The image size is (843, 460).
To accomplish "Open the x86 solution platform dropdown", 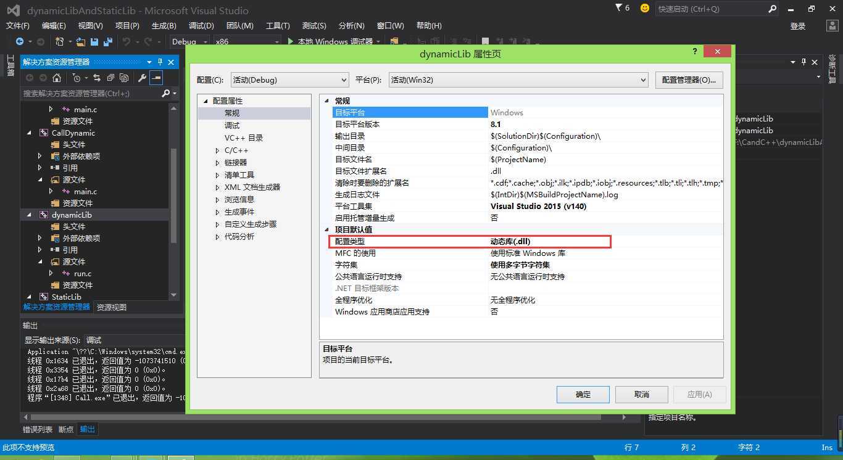I will (x=247, y=41).
